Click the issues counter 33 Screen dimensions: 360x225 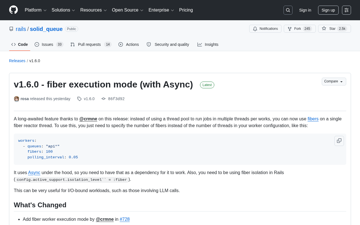(x=60, y=44)
